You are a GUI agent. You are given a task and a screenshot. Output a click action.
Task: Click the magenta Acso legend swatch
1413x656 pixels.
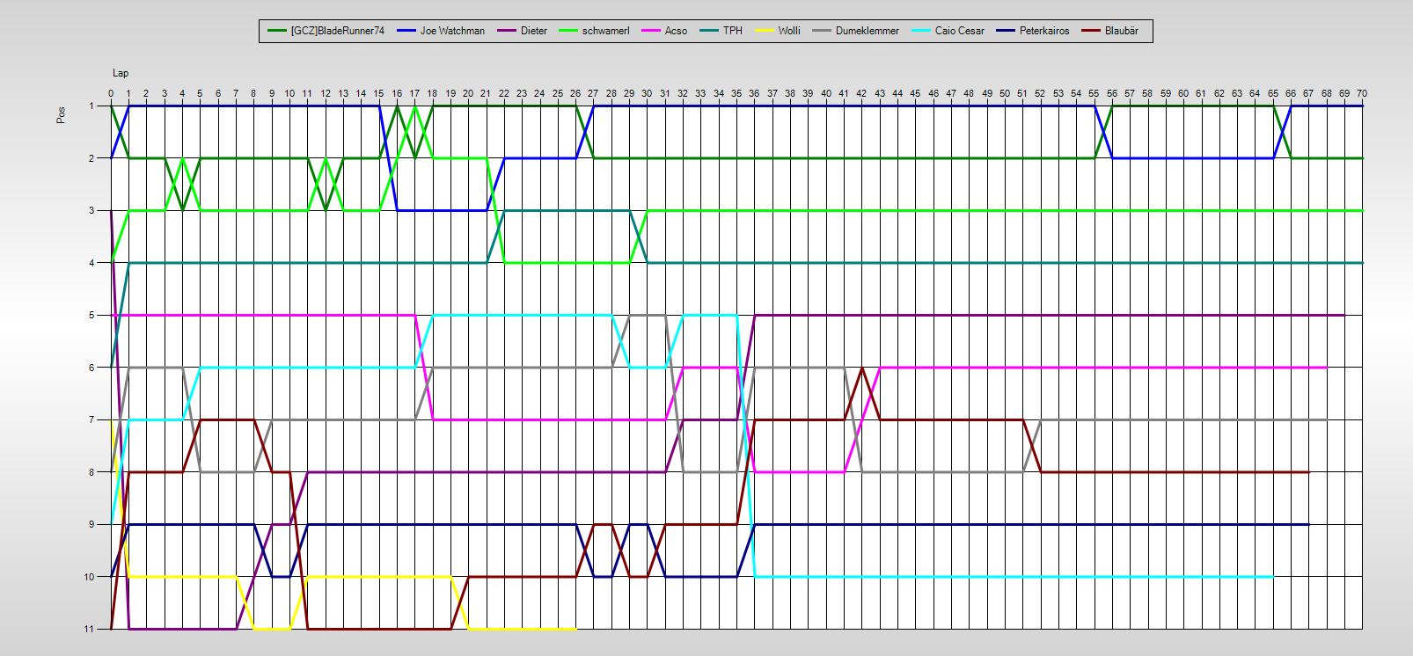(x=651, y=31)
